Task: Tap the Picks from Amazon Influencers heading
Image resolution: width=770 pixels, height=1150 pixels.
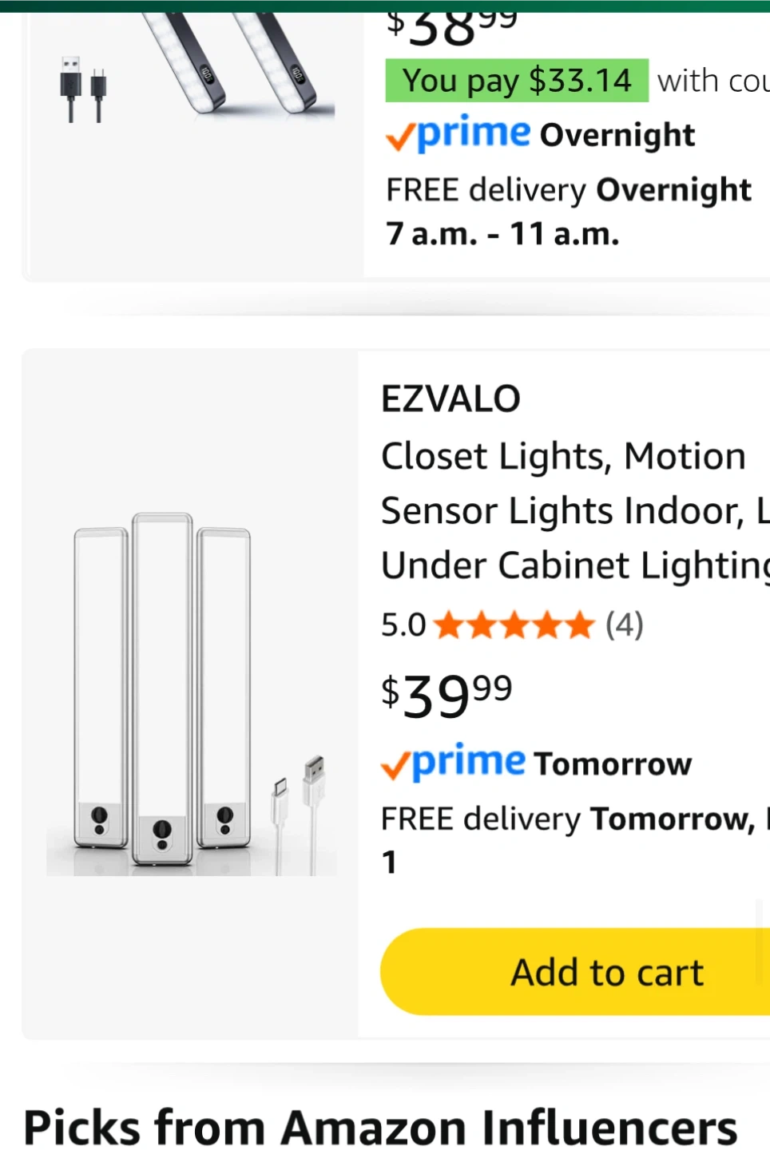Action: tap(380, 1128)
